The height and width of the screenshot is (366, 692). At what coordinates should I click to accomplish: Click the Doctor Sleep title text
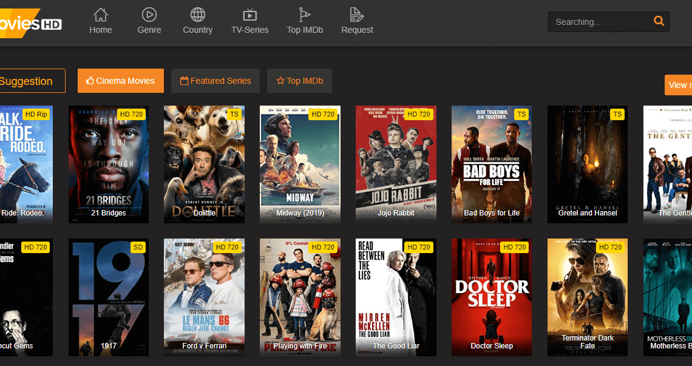pos(492,346)
